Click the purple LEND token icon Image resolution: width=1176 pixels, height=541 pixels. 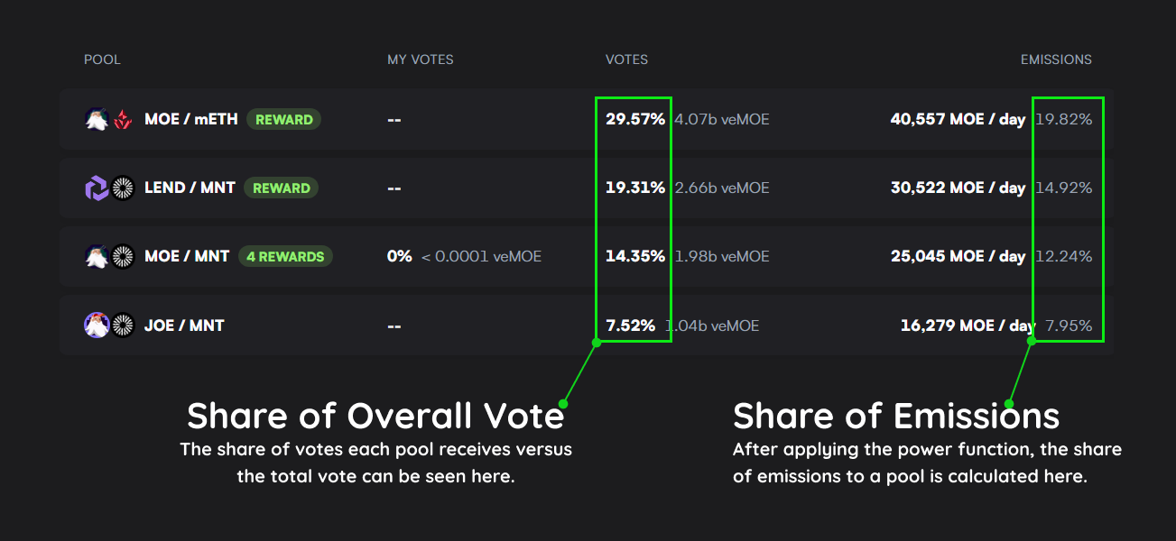click(x=97, y=188)
